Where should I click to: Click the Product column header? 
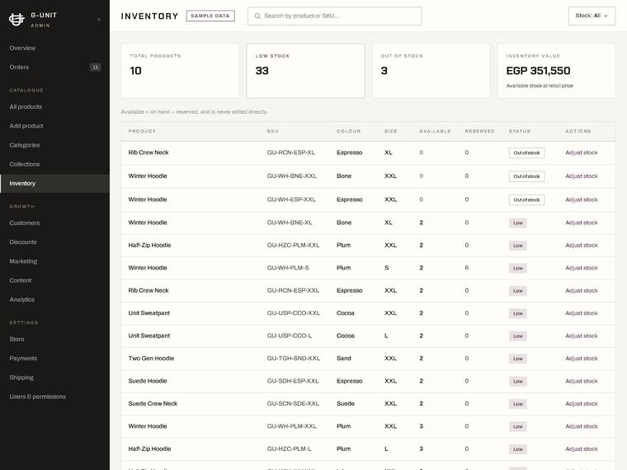pyautogui.click(x=142, y=131)
